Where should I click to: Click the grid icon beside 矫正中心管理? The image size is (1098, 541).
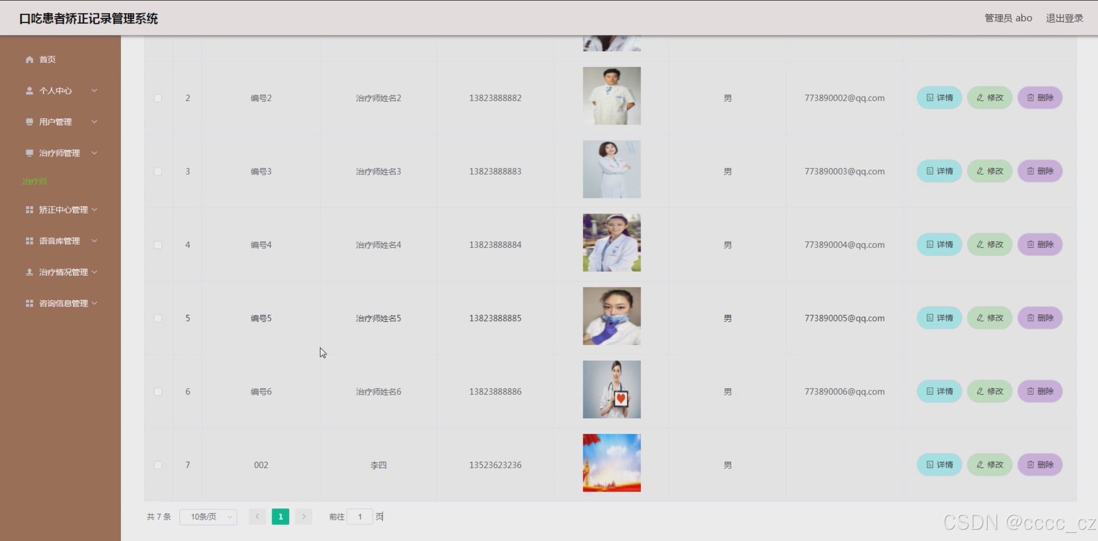pos(30,210)
